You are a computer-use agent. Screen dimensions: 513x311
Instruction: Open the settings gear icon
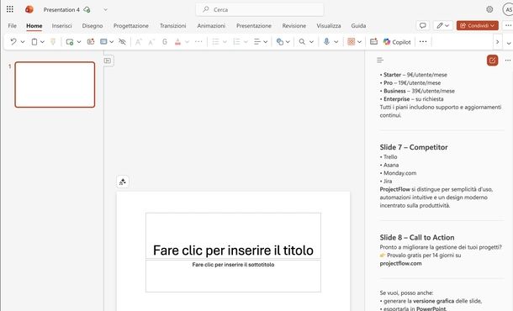[x=489, y=9]
